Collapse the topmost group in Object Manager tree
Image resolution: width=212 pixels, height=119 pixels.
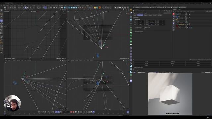(x=176, y=13)
